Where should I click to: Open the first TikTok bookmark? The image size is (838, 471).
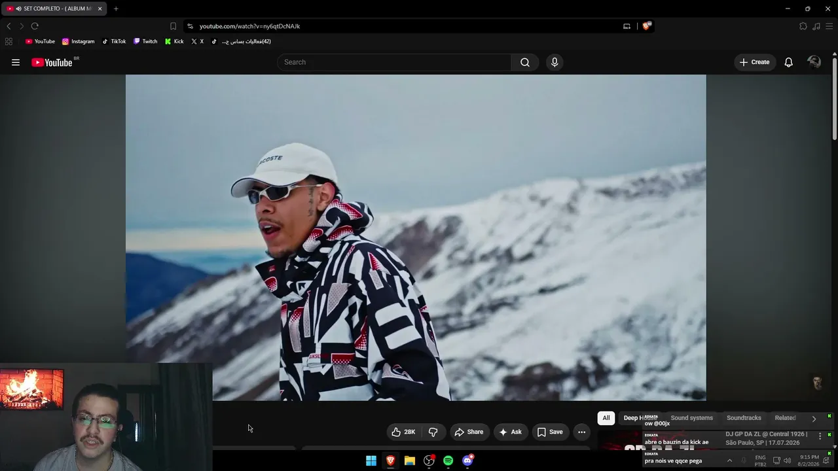pos(113,41)
